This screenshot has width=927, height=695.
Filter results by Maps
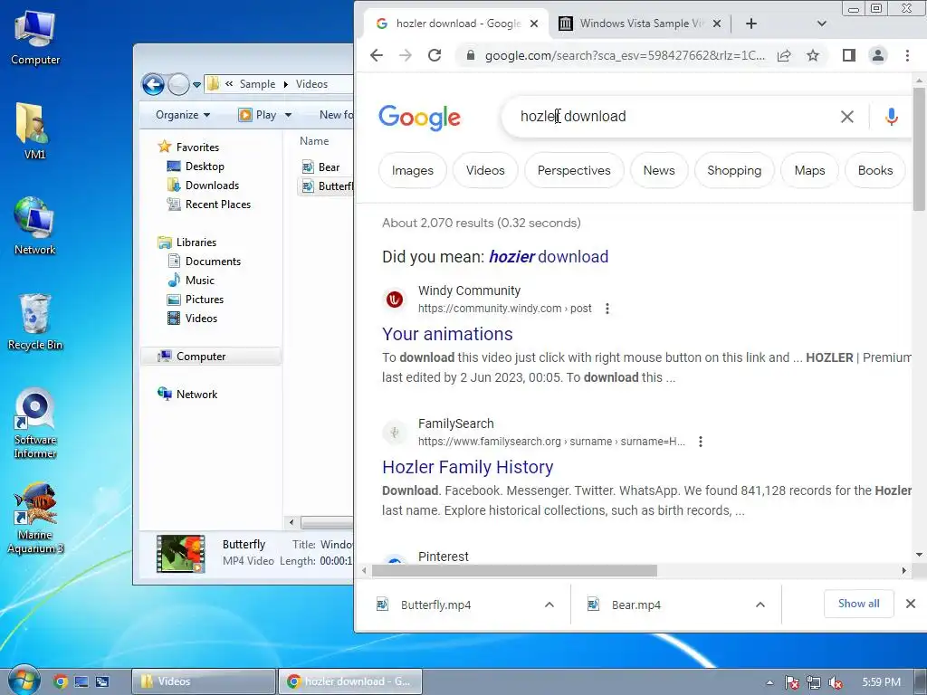809,170
